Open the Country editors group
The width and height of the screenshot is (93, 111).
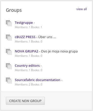pos(27,65)
